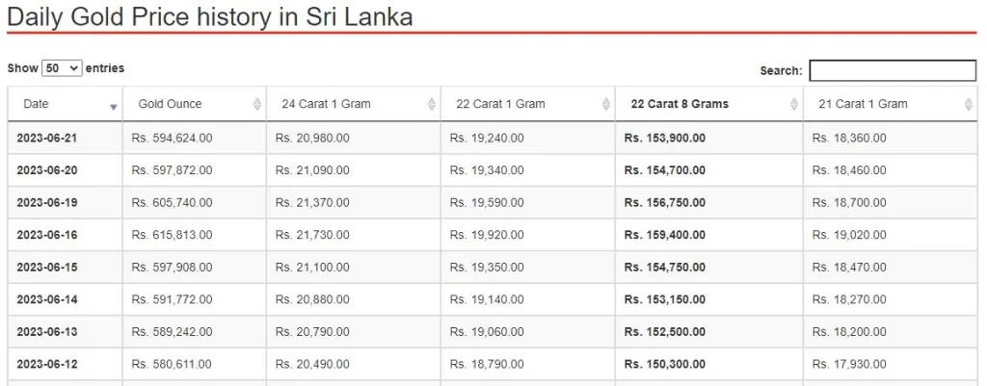The image size is (987, 386).
Task: Click the 21 Carat 1 Gram sort icon
Action: click(x=968, y=104)
